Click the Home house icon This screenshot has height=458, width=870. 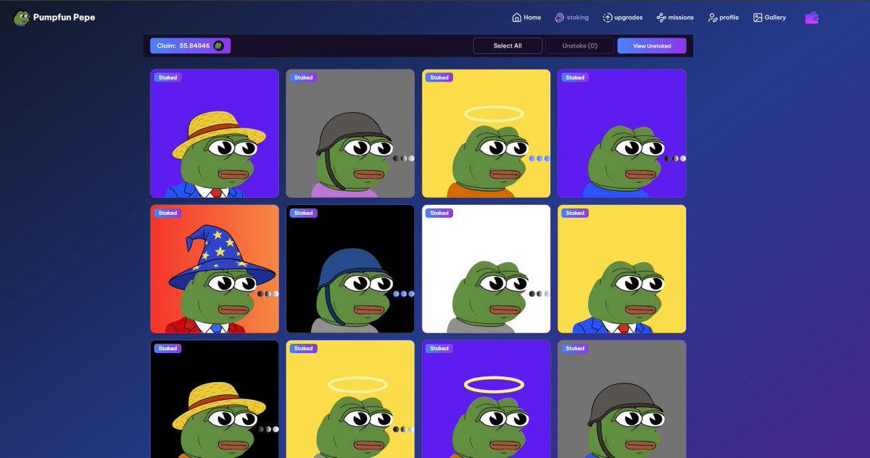517,17
